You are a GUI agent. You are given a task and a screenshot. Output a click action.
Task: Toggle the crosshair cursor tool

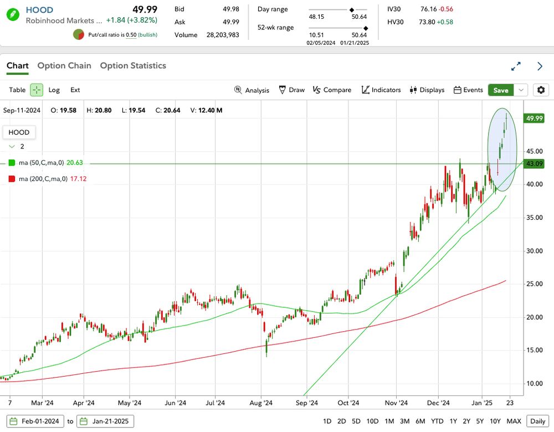click(37, 90)
